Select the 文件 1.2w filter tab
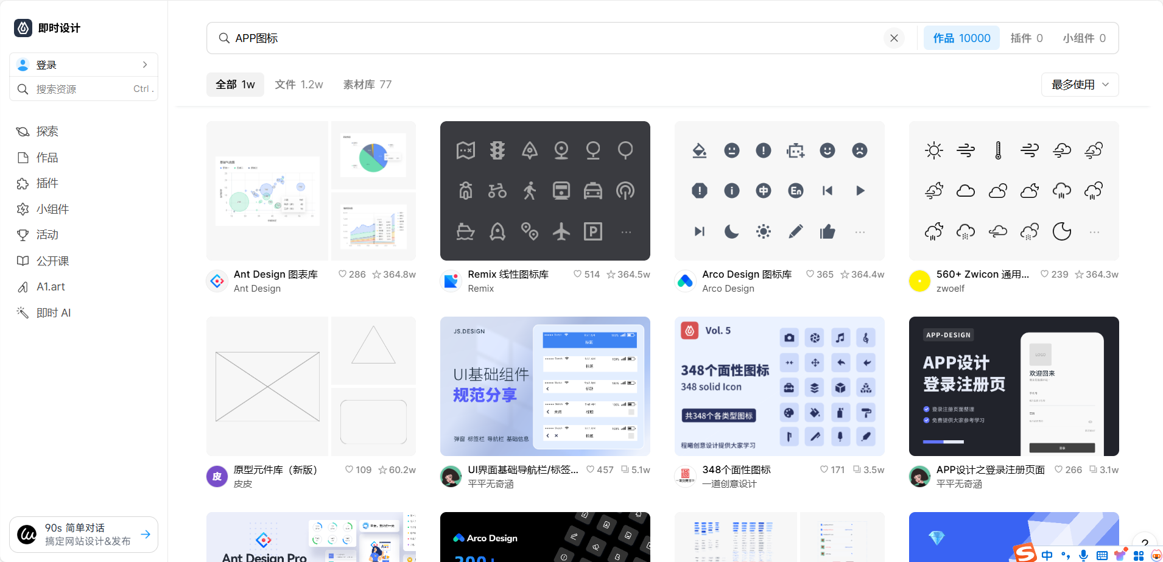This screenshot has height=562, width=1163. point(299,85)
